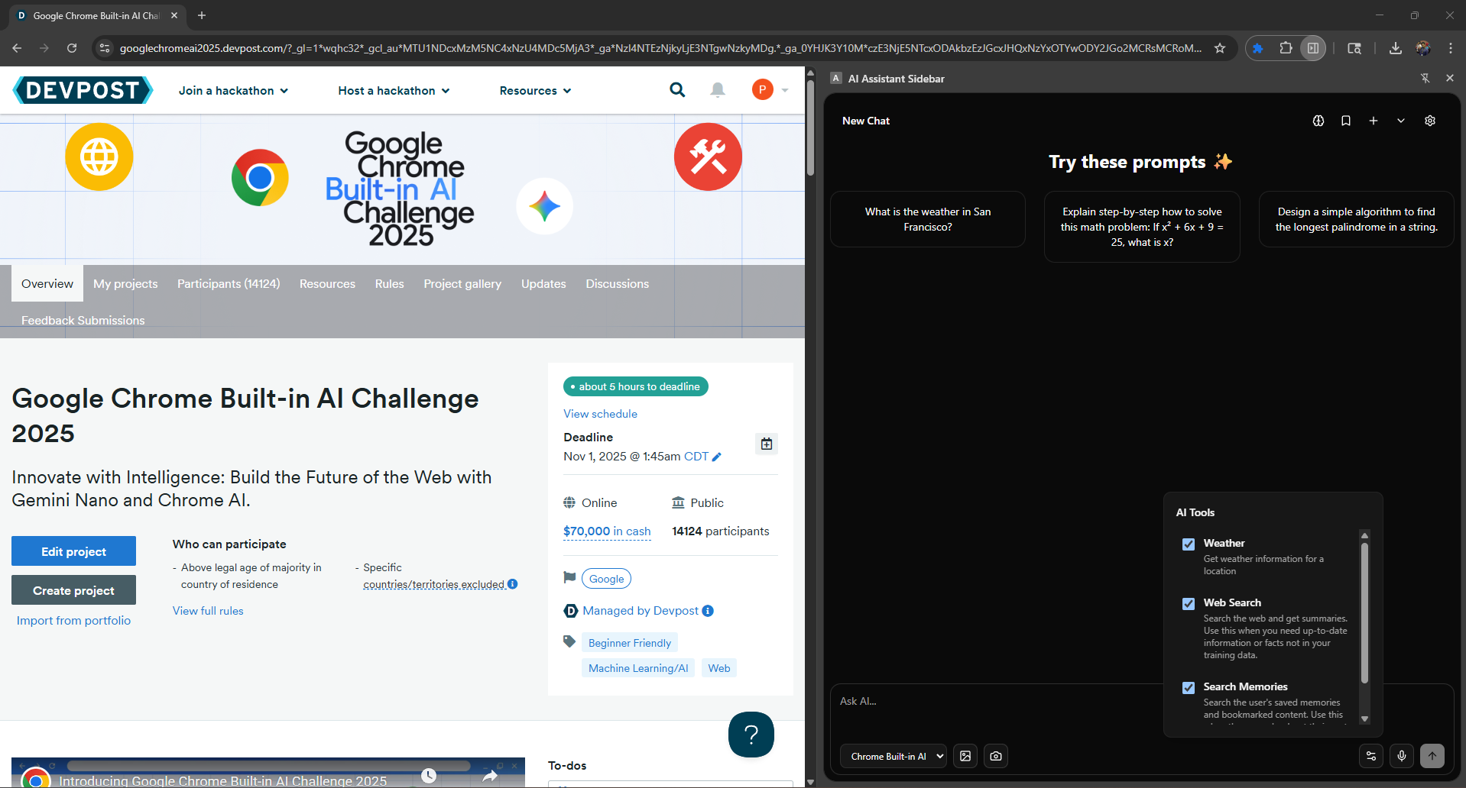Image resolution: width=1466 pixels, height=788 pixels.
Task: Click the microphone voice input icon
Action: click(x=1402, y=756)
